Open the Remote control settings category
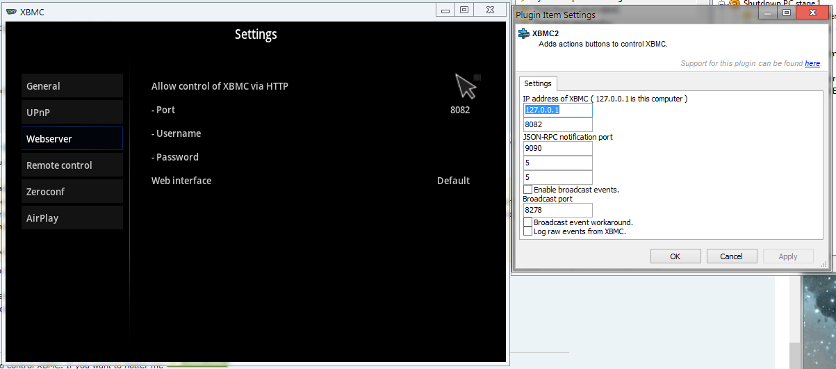Viewport: 836px width, 369px height. [x=72, y=165]
